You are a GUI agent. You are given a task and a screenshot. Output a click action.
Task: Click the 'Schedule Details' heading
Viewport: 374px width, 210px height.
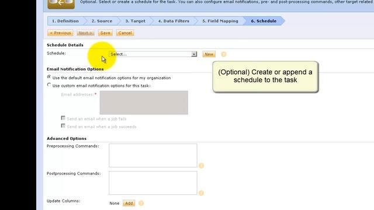pyautogui.click(x=65, y=45)
